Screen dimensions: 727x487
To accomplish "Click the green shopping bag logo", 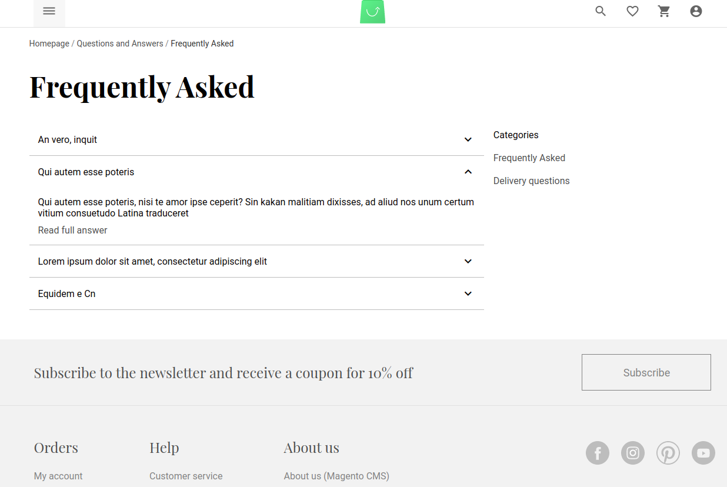I will (373, 12).
